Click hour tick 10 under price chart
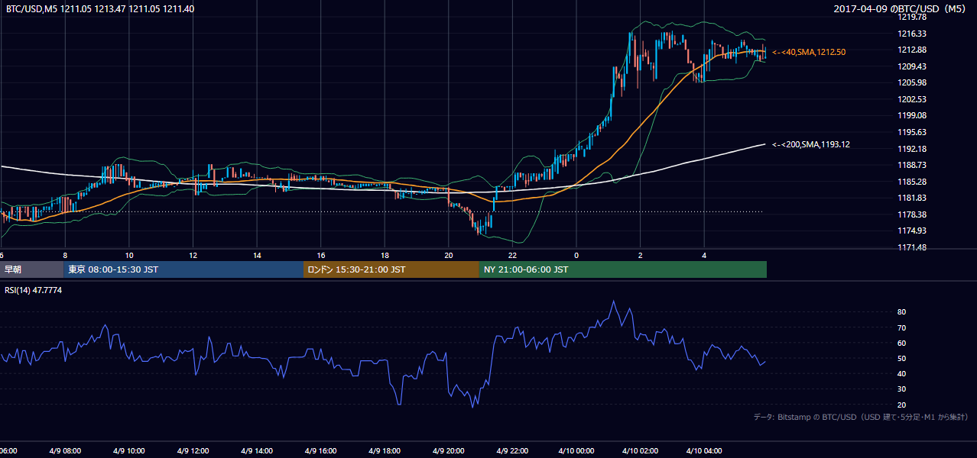The image size is (977, 458). point(129,255)
